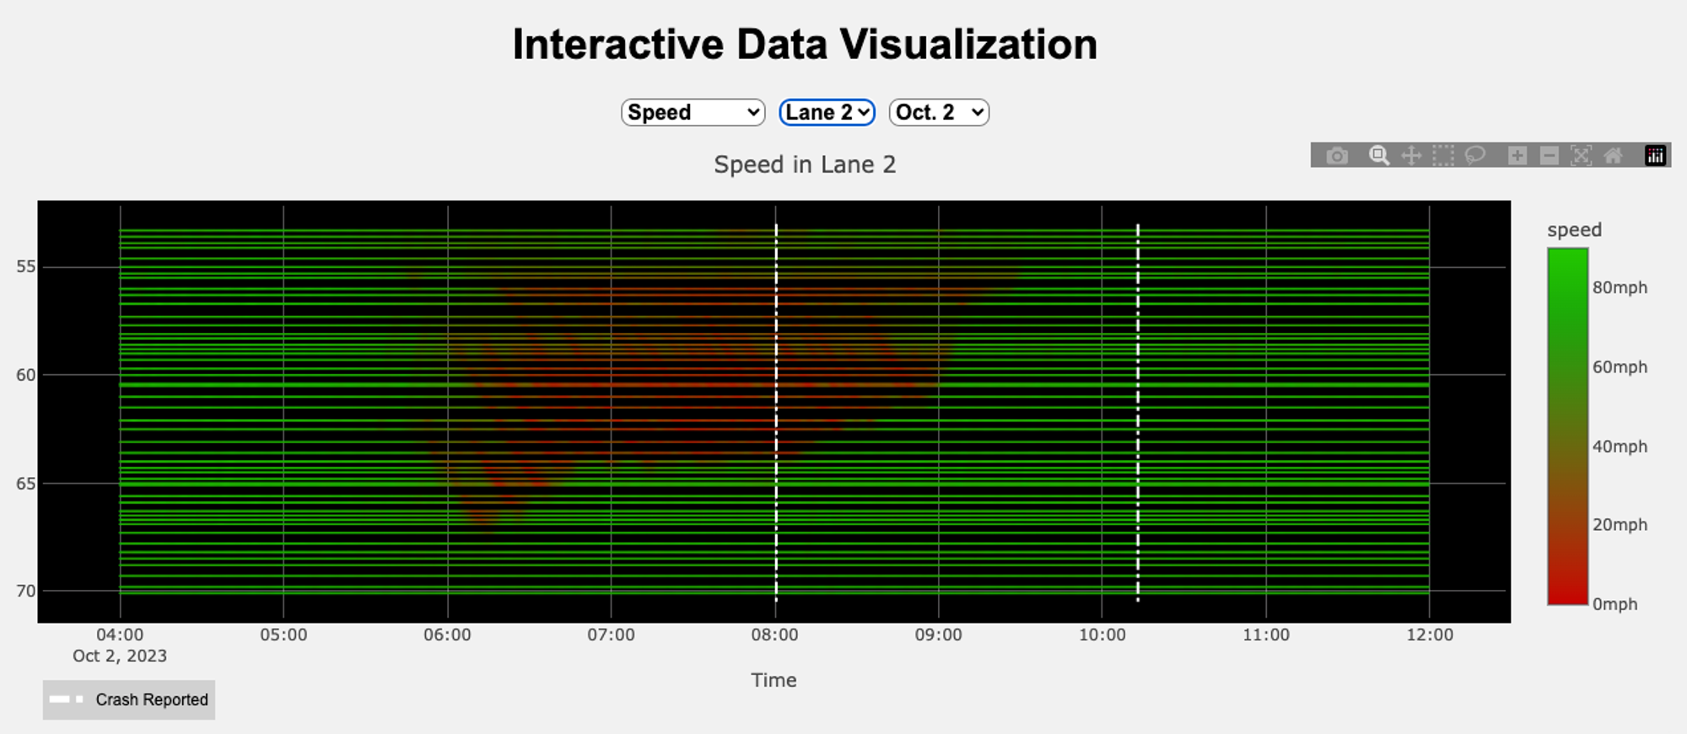Click the Zoom in plus icon
The height and width of the screenshot is (734, 1687).
tap(1517, 156)
